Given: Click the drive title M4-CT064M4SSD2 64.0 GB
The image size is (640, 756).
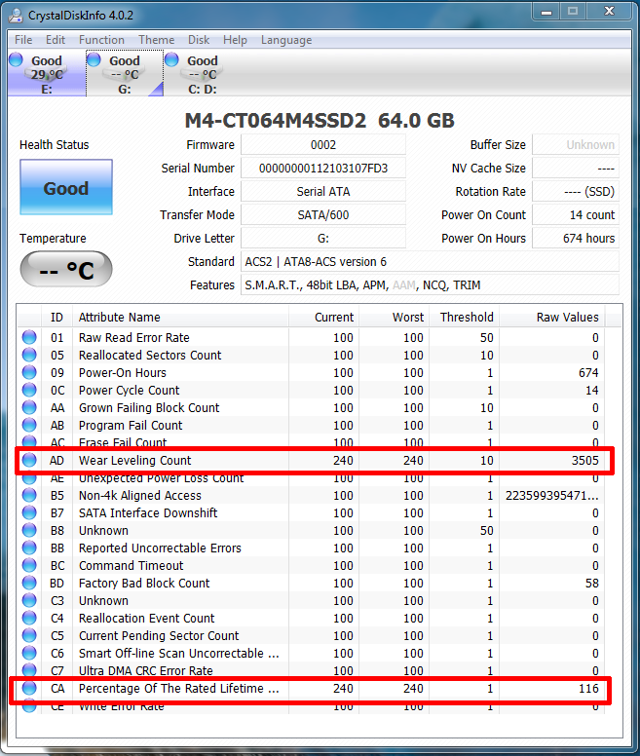Looking at the screenshot, I should point(320,121).
